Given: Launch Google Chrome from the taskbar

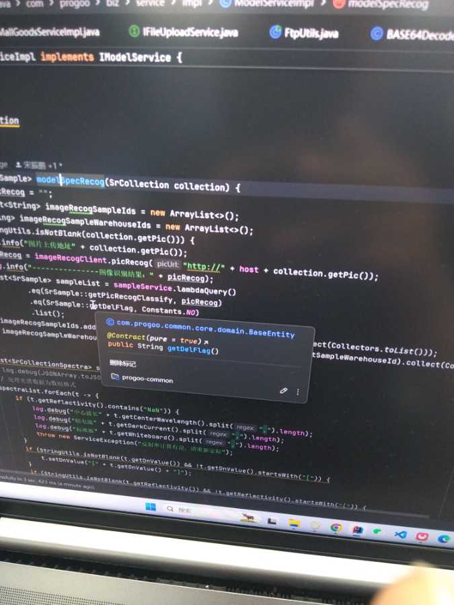Looking at the screenshot, I should [x=336, y=528].
